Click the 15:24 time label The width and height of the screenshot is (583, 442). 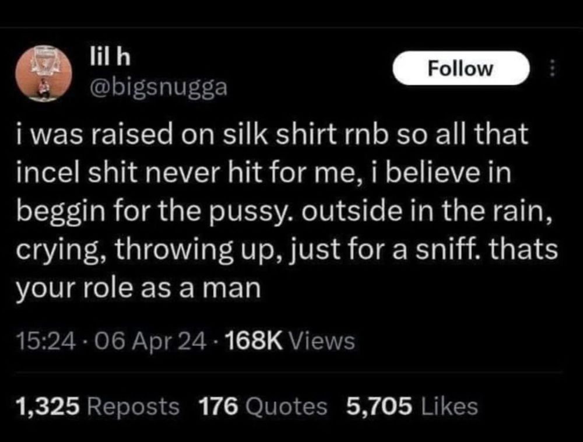[40, 341]
